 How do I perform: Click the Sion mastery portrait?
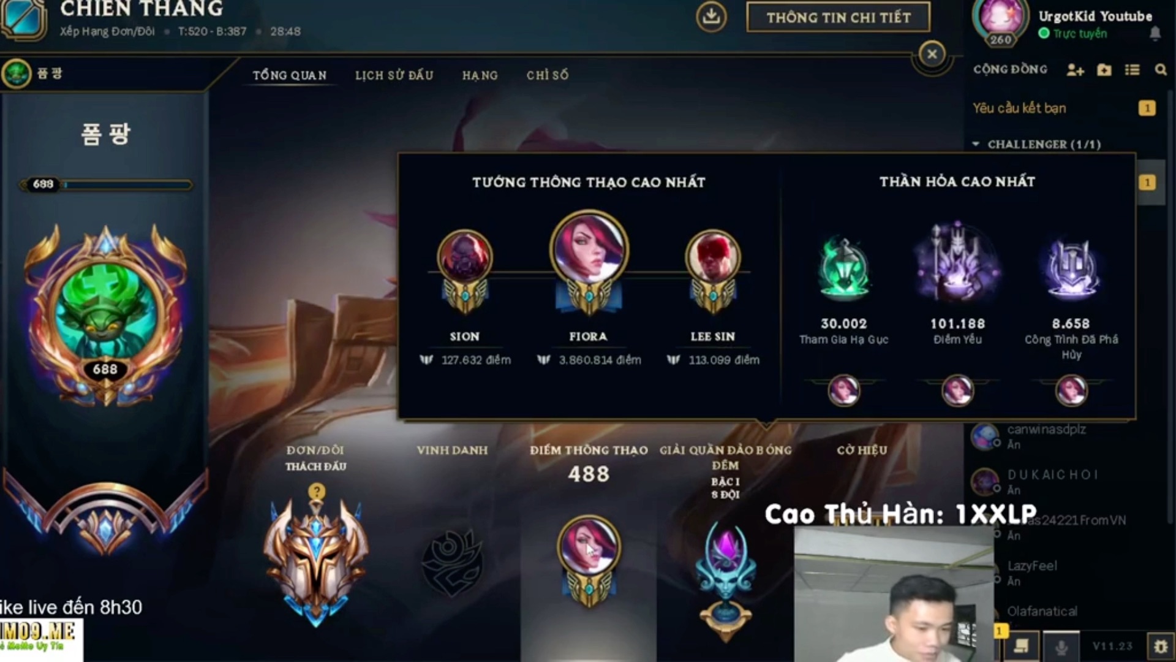pyautogui.click(x=464, y=257)
